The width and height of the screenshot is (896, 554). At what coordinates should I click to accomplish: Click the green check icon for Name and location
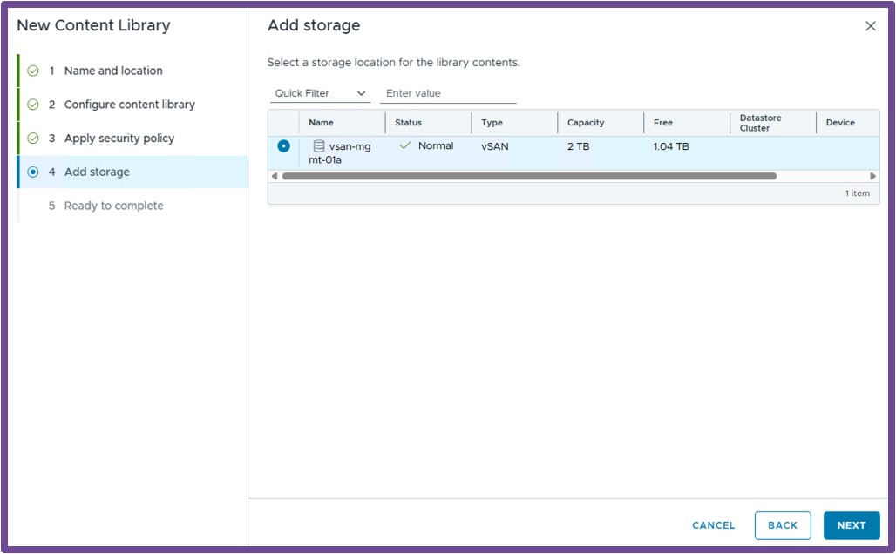tap(33, 71)
